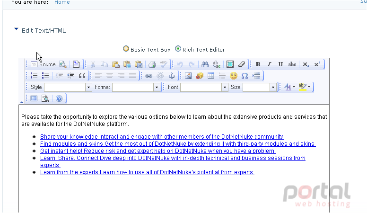Insert special character Omega icon
Screen dimensions: 367x213
click(x=245, y=76)
